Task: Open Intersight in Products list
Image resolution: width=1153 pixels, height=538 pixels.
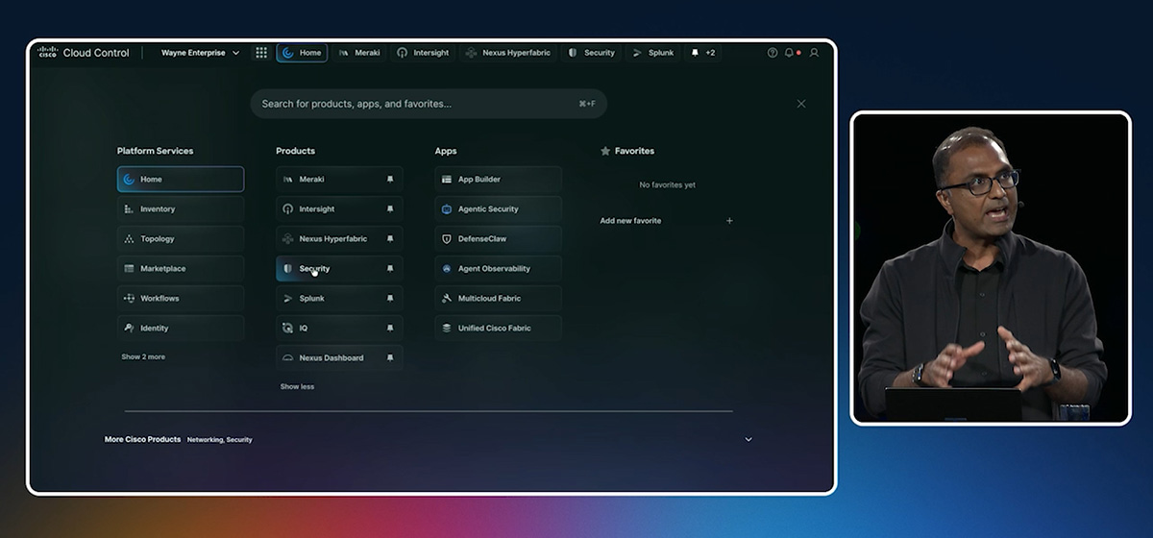Action: [x=339, y=209]
